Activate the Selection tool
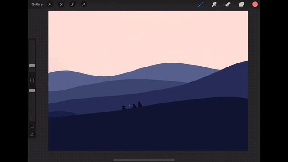This screenshot has height=162, width=288. pyautogui.click(x=72, y=4)
